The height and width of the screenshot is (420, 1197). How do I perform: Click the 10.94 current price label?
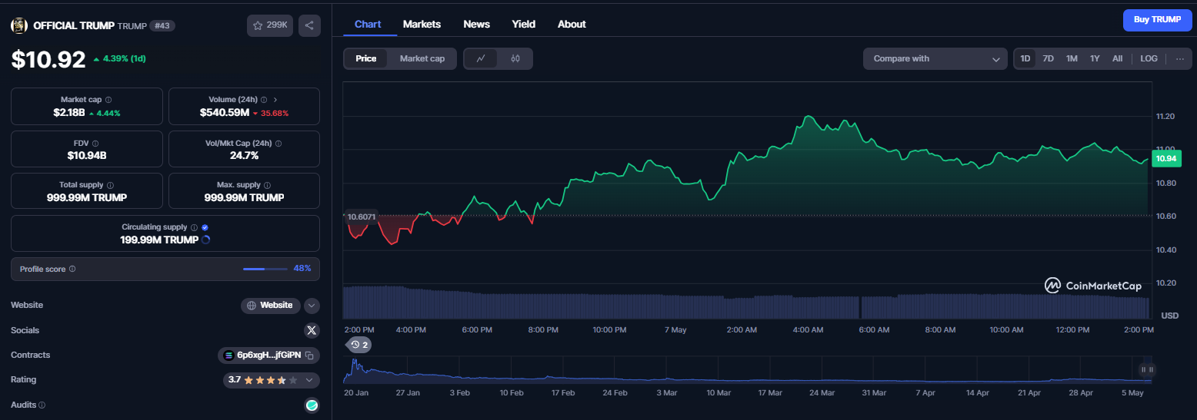click(x=1166, y=159)
